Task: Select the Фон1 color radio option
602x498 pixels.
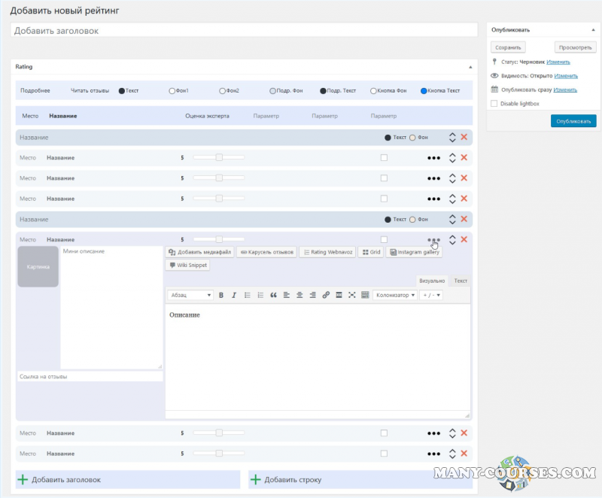Action: coord(172,91)
